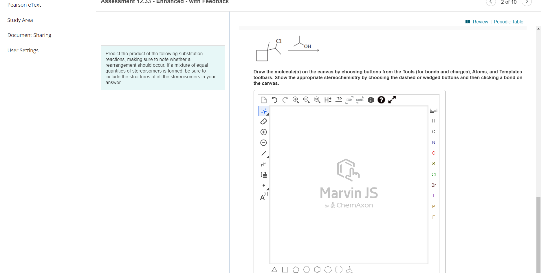Select the benzene ring template
The height and width of the screenshot is (273, 548).
(317, 269)
